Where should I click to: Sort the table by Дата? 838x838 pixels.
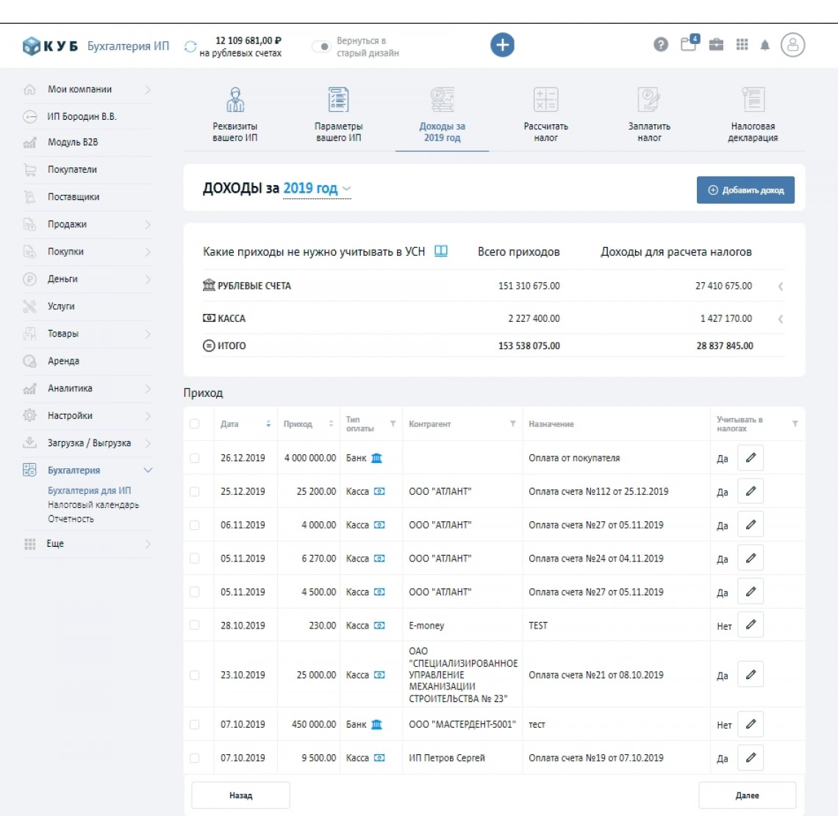point(268,424)
